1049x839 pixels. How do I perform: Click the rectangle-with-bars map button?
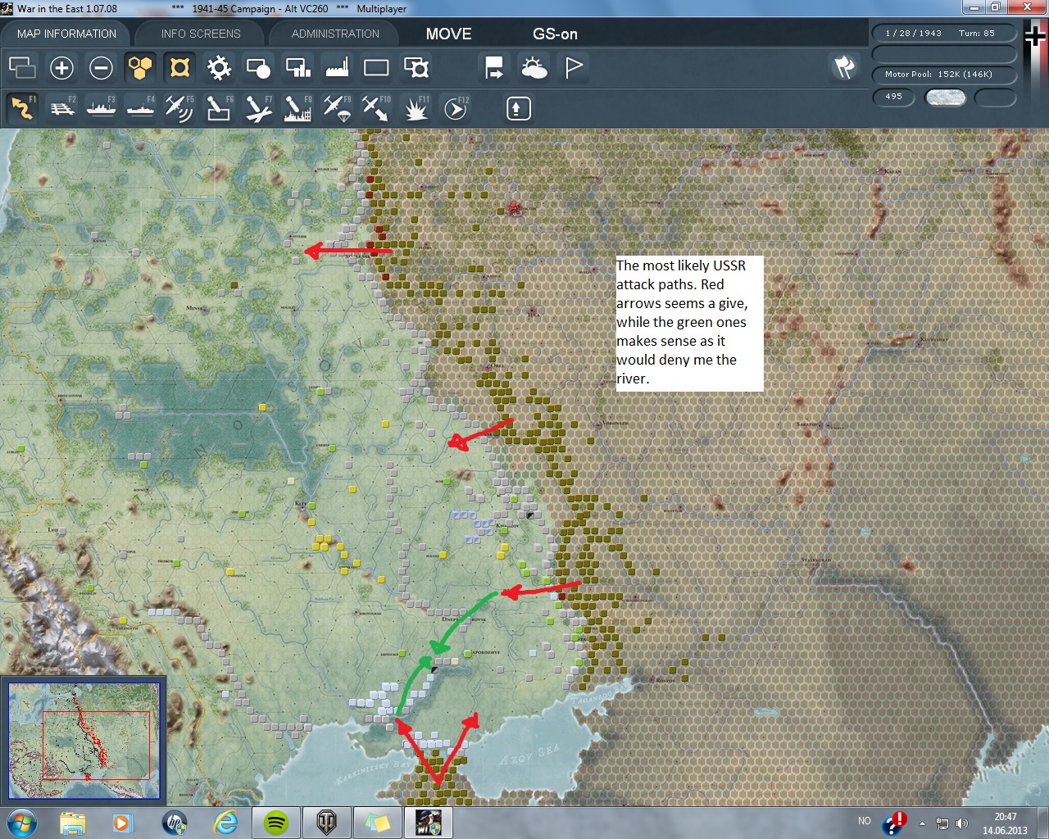(x=297, y=67)
